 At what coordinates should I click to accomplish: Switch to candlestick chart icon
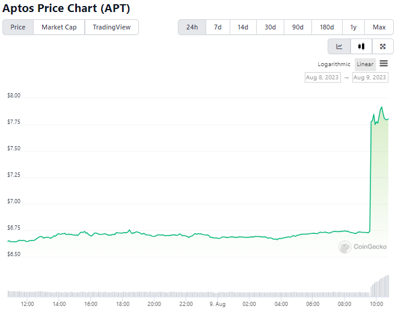point(361,46)
